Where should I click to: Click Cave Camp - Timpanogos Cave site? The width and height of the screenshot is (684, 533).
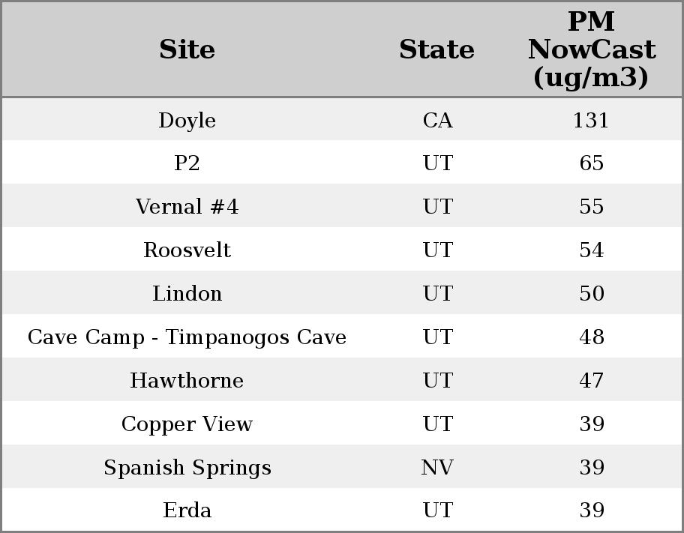187,337
